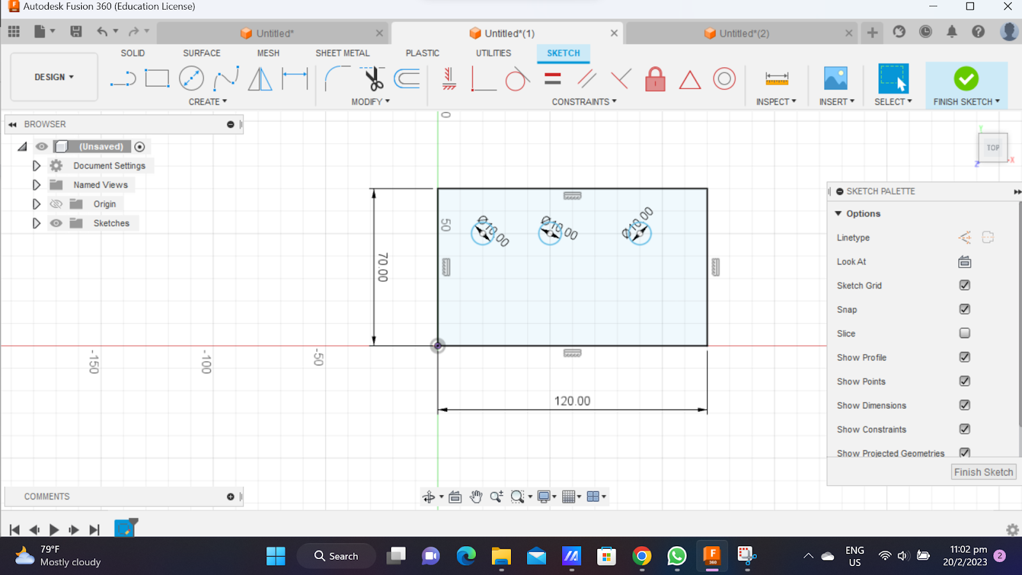Play the design timeline
Viewport: 1022px width, 575px height.
[x=54, y=530]
